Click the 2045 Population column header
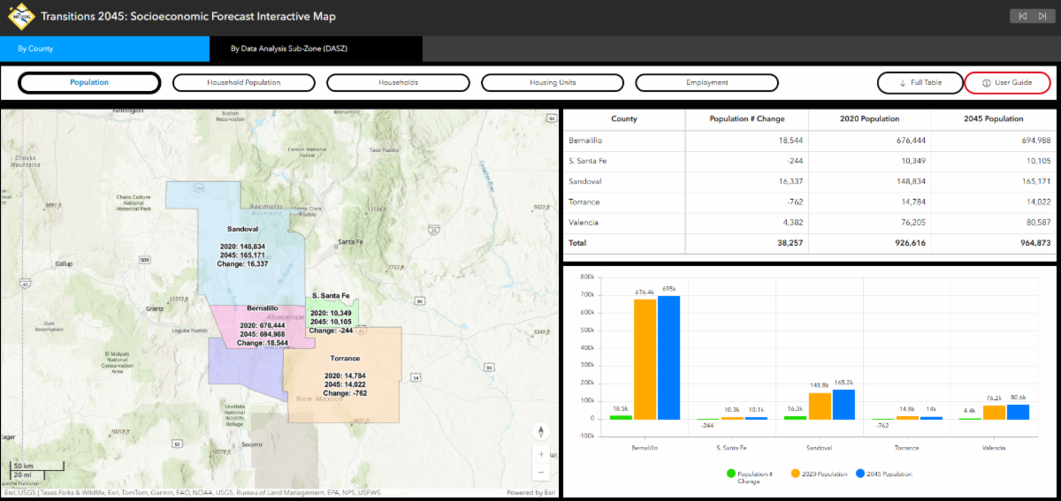The image size is (1061, 501). pyautogui.click(x=994, y=118)
